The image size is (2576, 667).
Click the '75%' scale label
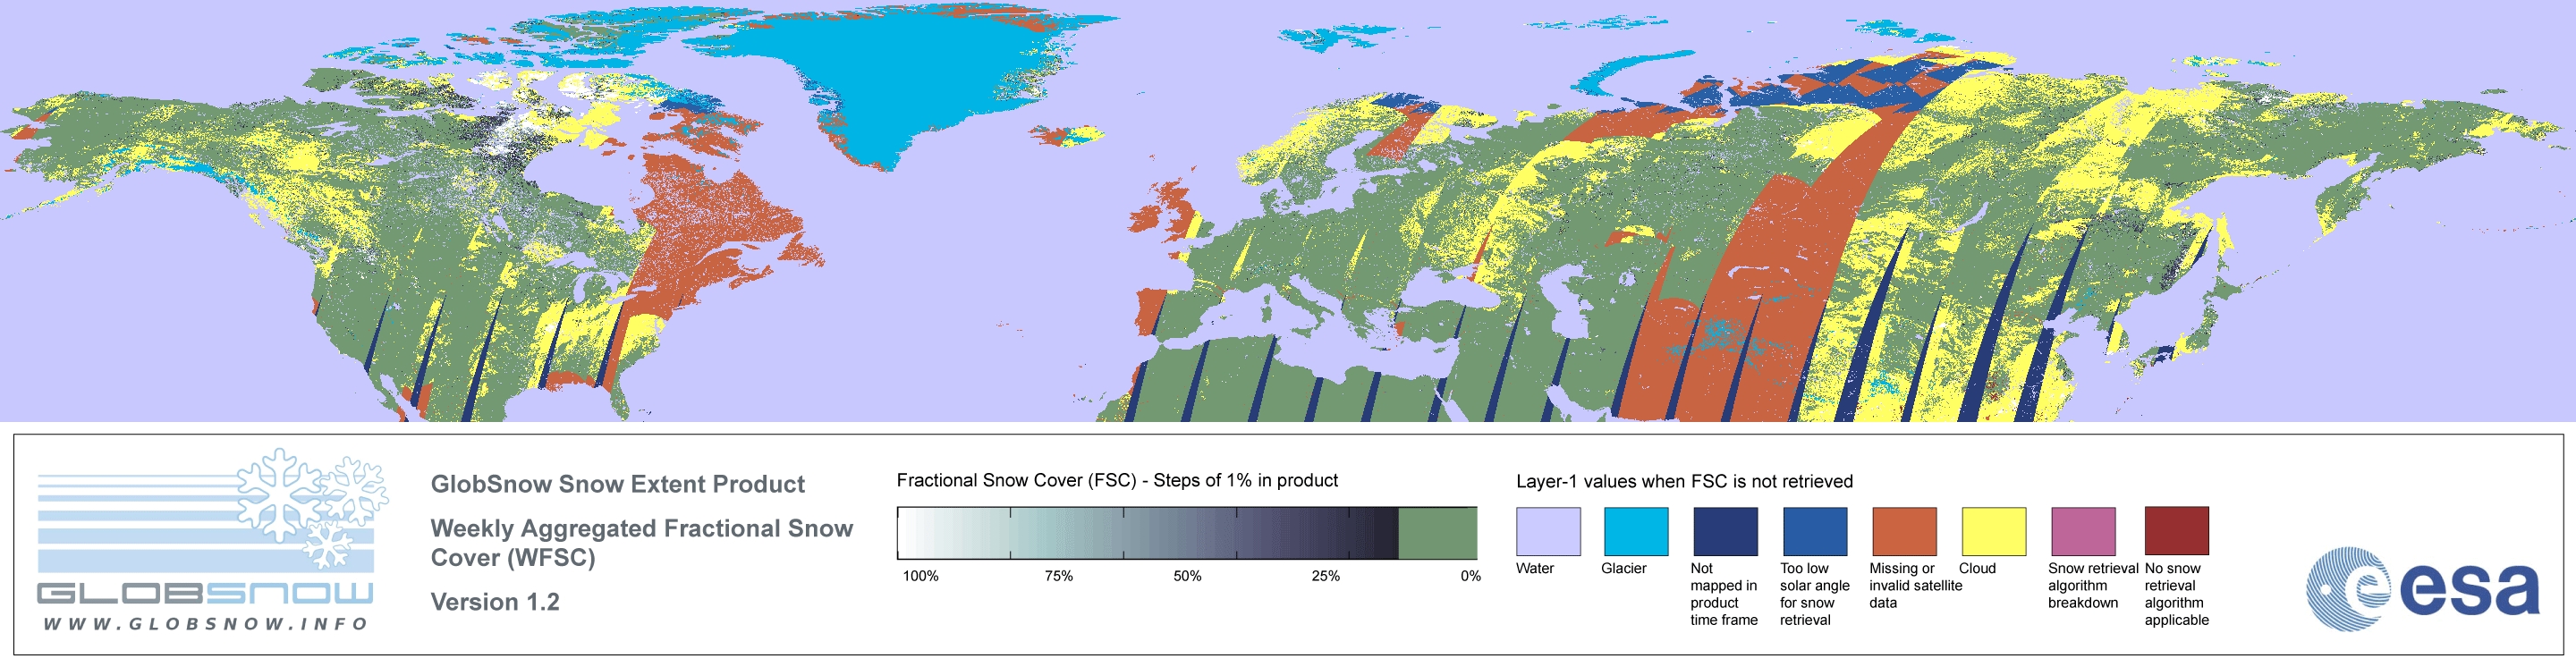(1059, 576)
